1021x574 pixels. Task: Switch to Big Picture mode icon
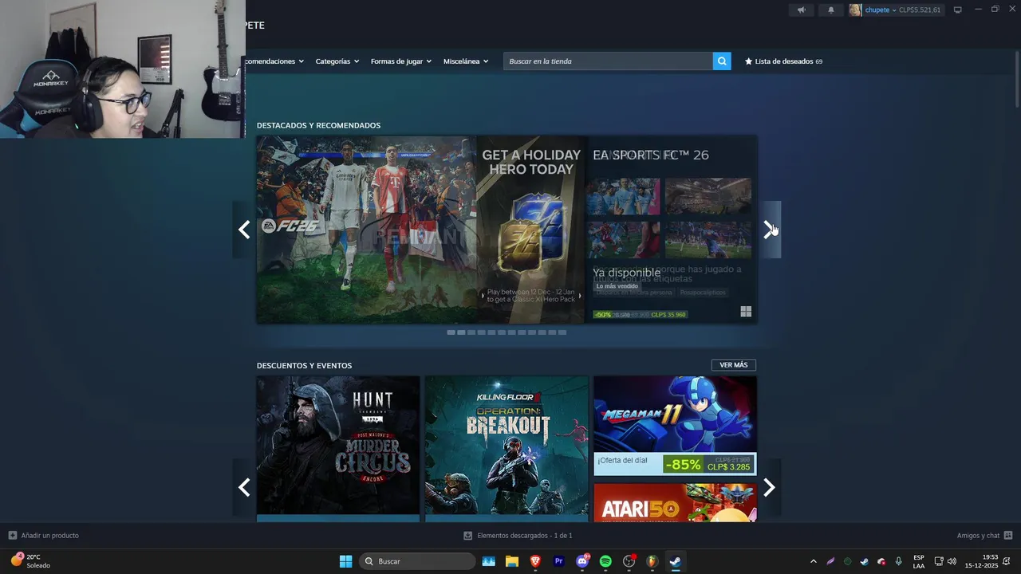point(958,10)
